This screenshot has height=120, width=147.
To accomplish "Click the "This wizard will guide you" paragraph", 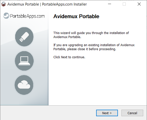I will [91, 35].
